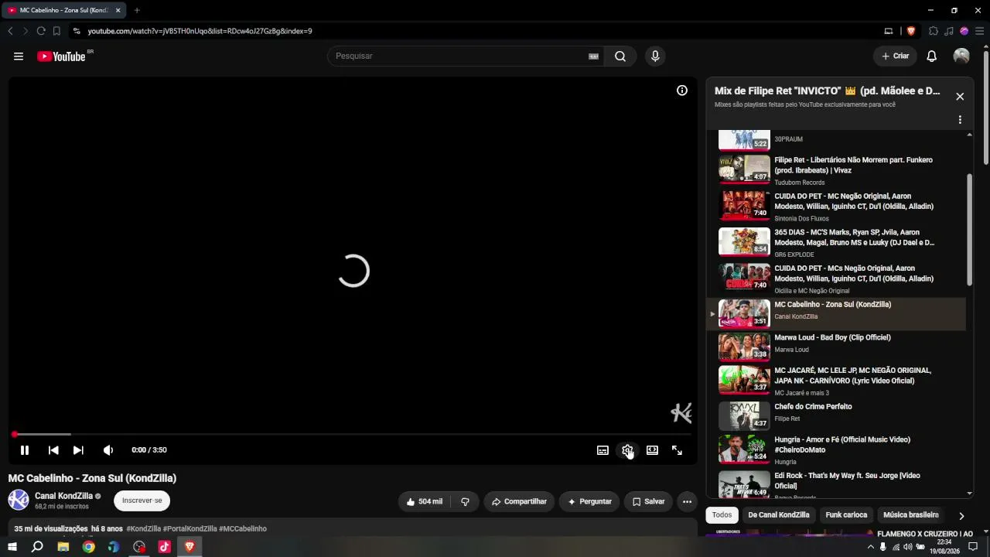Subscribe with Inscrever-se button
Image resolution: width=990 pixels, height=557 pixels.
[x=142, y=501]
